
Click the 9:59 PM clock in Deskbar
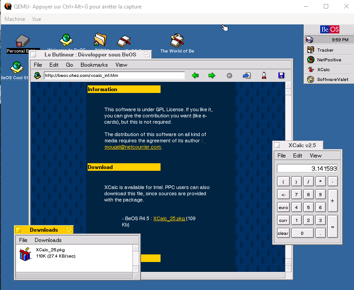(340, 40)
